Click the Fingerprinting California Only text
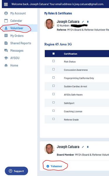 coord(79,78)
